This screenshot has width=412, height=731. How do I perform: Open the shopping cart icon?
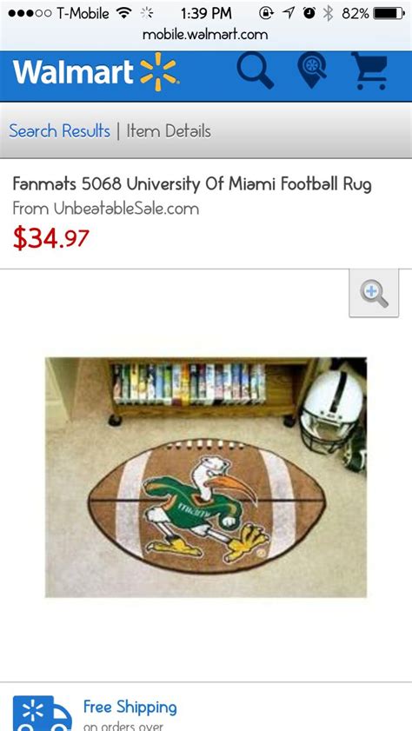pos(370,71)
